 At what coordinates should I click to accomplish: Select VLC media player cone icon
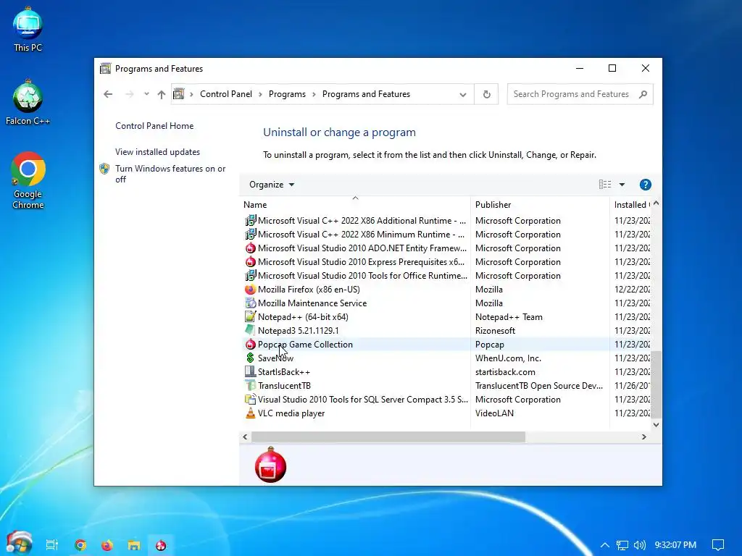coord(250,413)
